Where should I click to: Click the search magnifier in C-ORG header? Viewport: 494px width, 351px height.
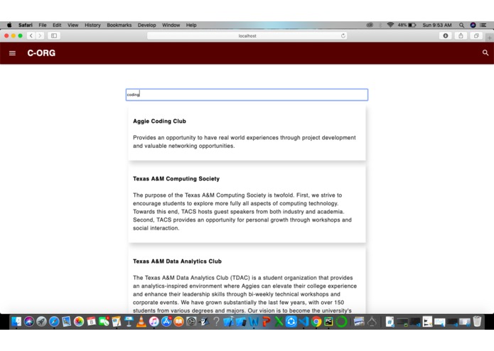(485, 53)
